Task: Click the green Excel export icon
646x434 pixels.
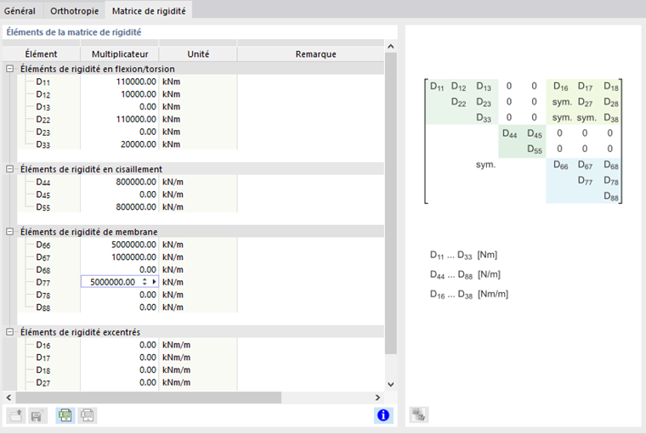Action: (65, 415)
